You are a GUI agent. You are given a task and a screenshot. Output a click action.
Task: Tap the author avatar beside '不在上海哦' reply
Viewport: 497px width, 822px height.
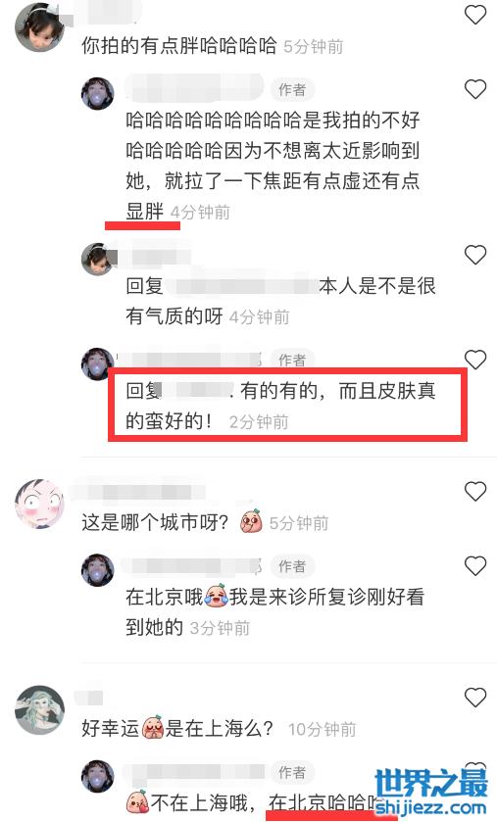click(97, 776)
